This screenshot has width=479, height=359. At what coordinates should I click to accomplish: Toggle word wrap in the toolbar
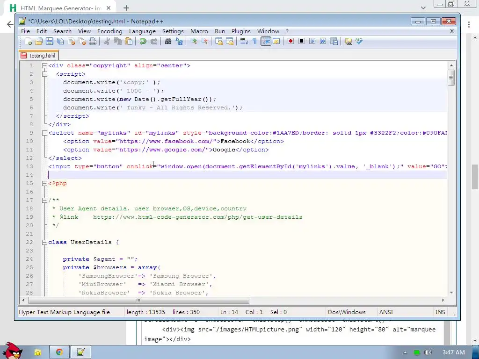click(x=244, y=42)
